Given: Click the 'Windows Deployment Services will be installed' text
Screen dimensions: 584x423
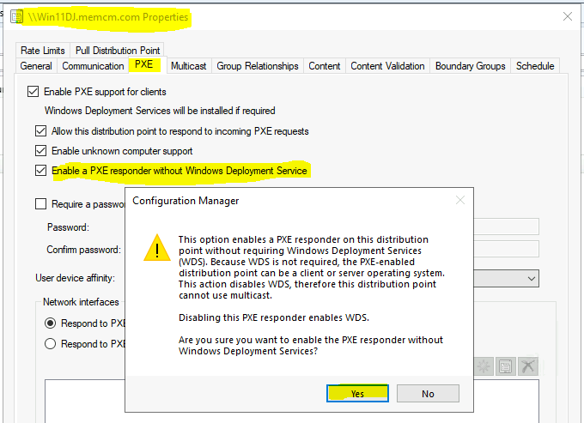Looking at the screenshot, I should [160, 111].
